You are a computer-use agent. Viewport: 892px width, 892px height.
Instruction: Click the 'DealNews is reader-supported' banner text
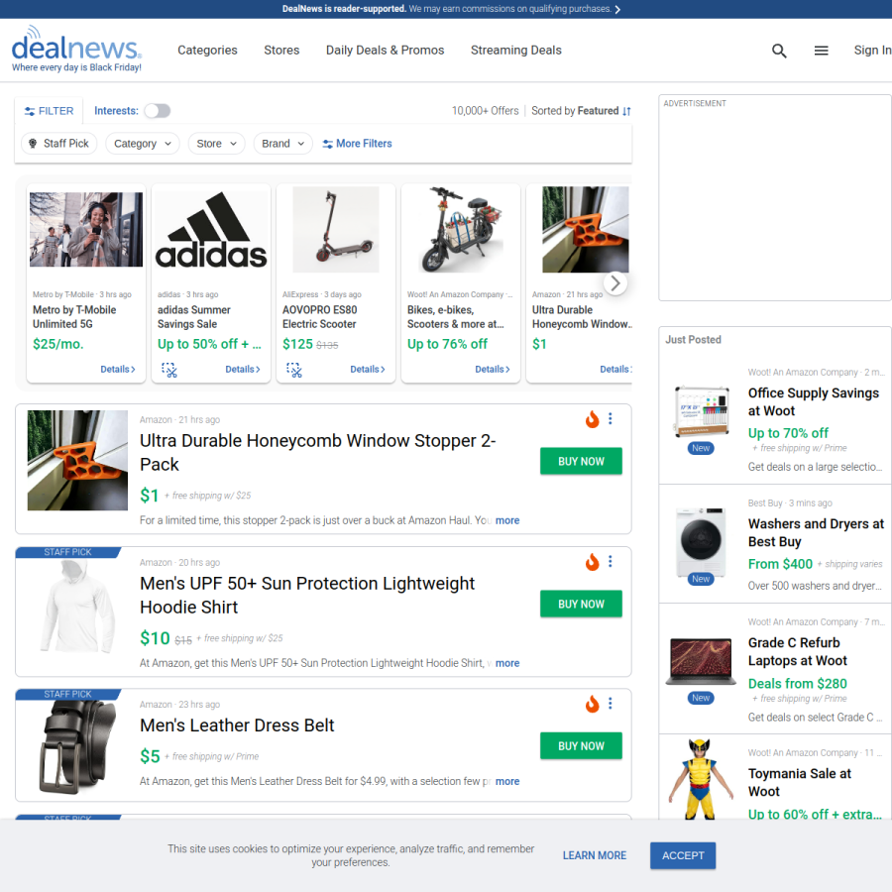click(344, 9)
